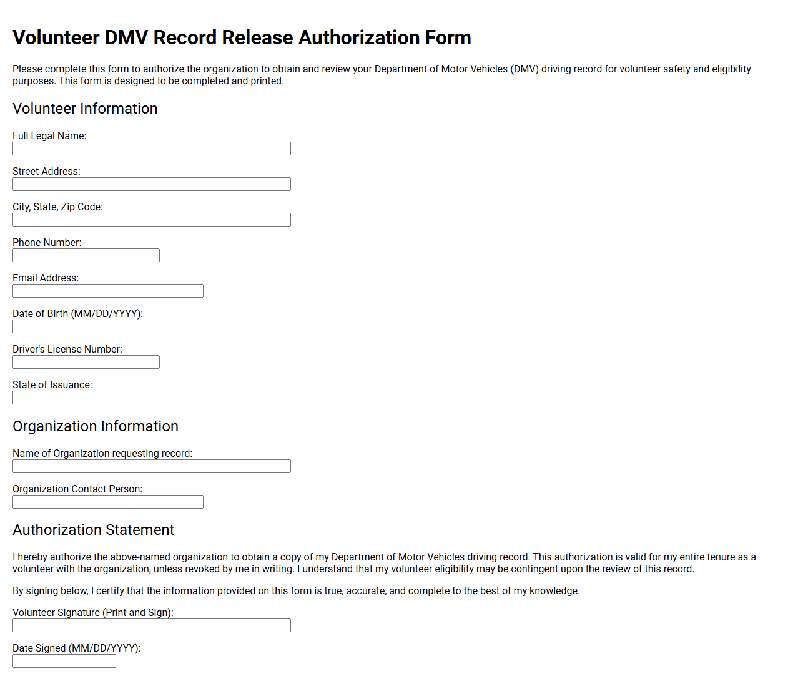Select the Date Signed input box

pyautogui.click(x=64, y=661)
